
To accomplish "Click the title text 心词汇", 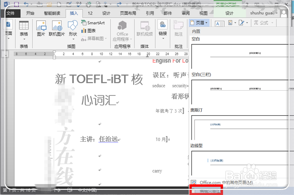I will click(99, 100).
